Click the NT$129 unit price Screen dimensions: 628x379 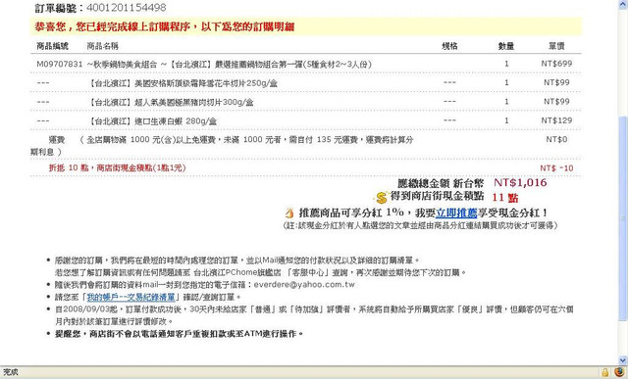(x=556, y=120)
